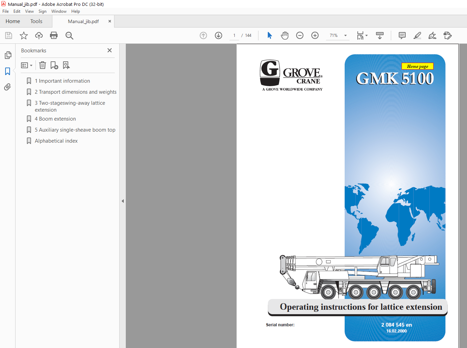Click the 2 084 545 en text

pos(396,325)
